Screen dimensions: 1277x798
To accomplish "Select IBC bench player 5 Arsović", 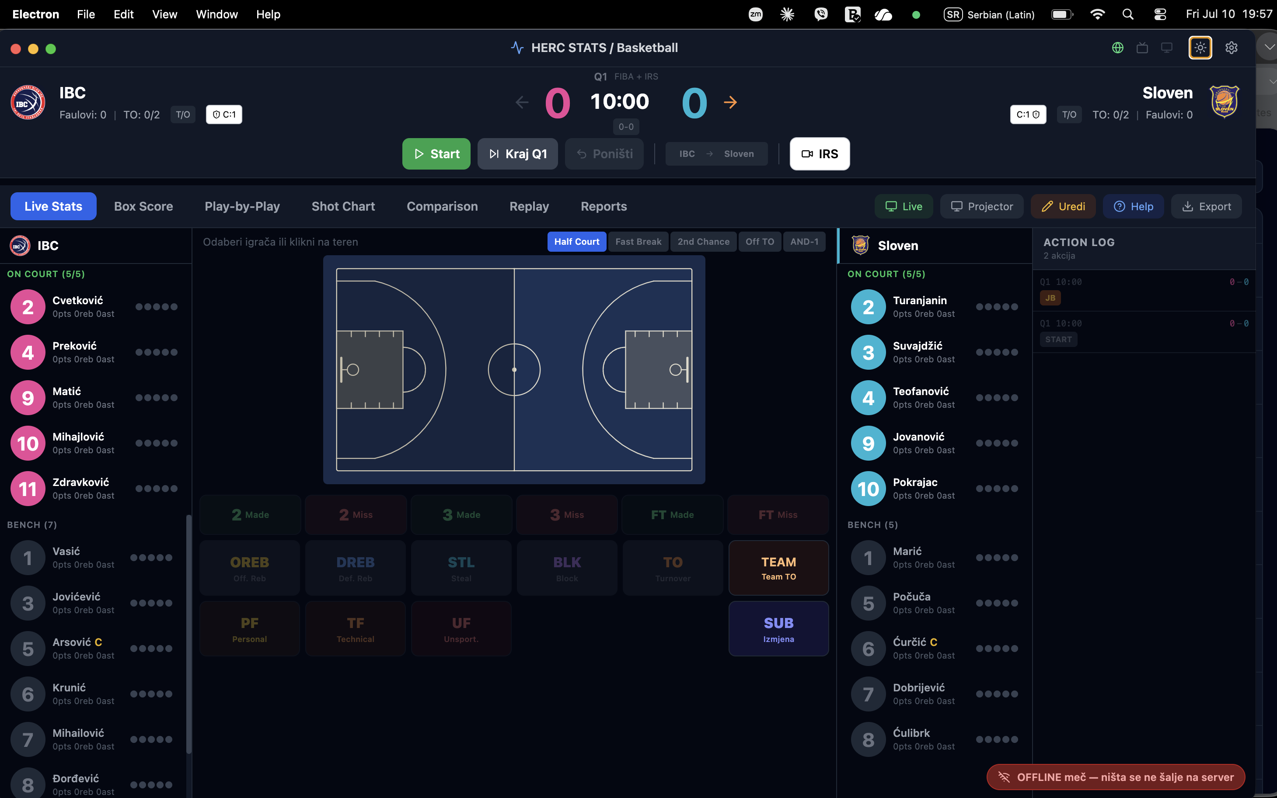I will tap(93, 648).
